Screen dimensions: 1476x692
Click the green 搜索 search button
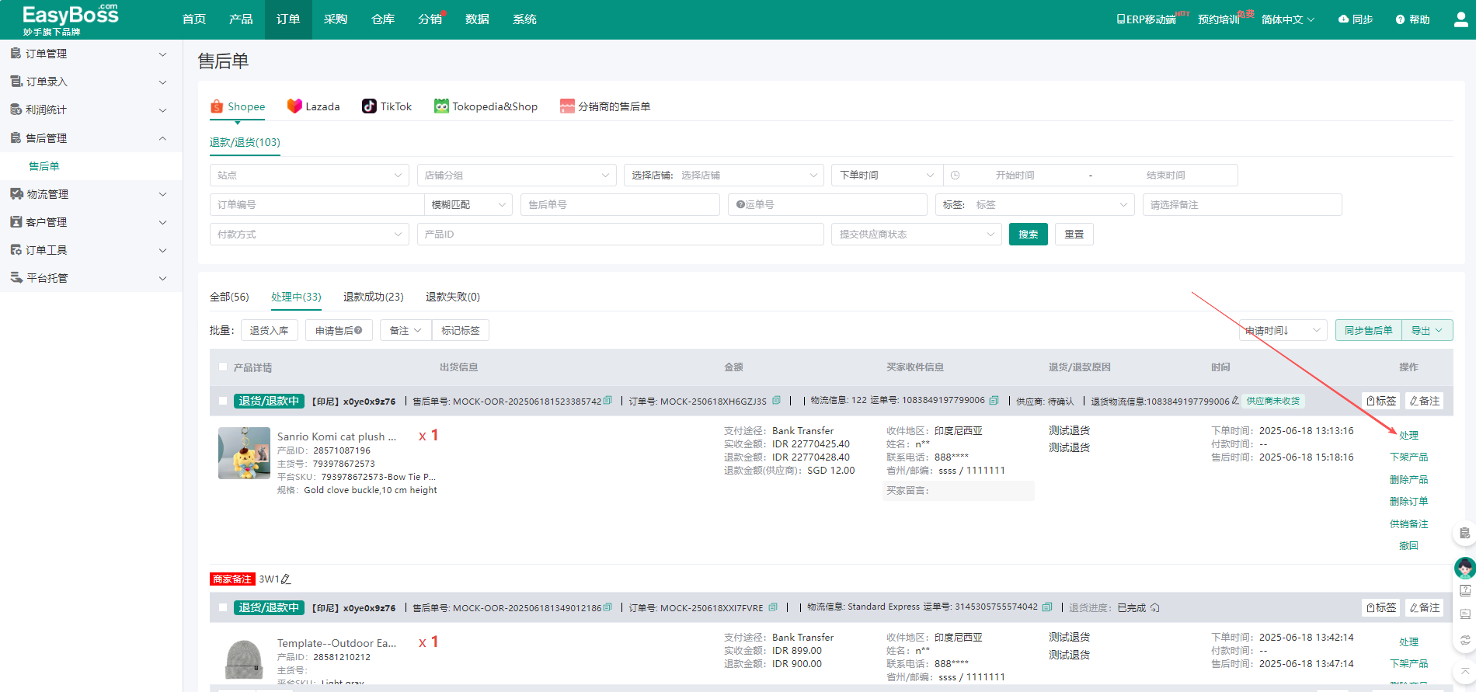(x=1029, y=235)
